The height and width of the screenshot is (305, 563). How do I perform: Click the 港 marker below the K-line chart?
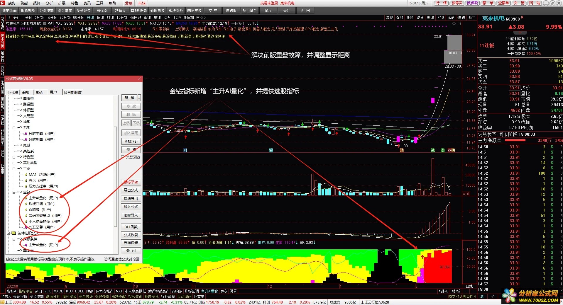[x=443, y=150]
